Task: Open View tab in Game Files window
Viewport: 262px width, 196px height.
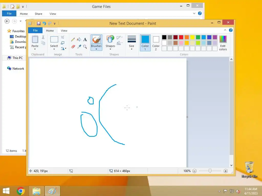Action: [x=53, y=14]
